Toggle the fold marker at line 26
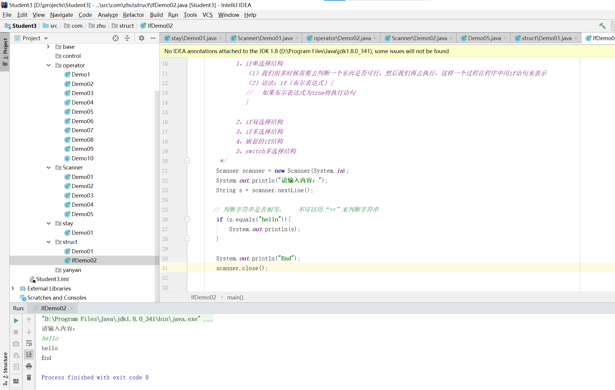 pos(187,219)
